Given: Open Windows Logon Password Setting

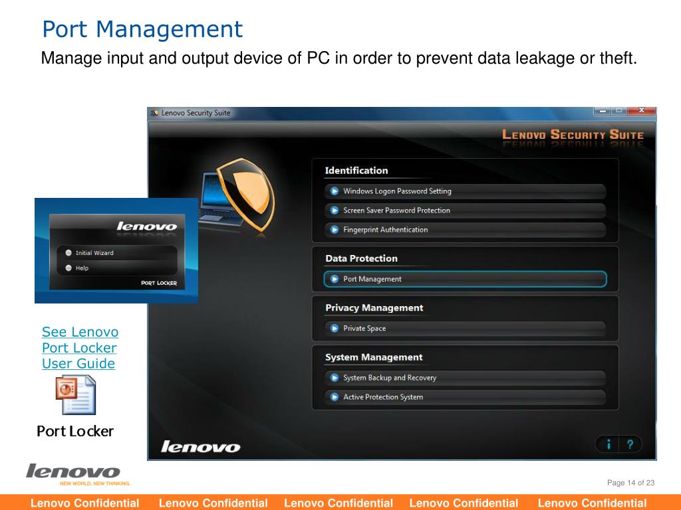Looking at the screenshot, I should (x=465, y=191).
